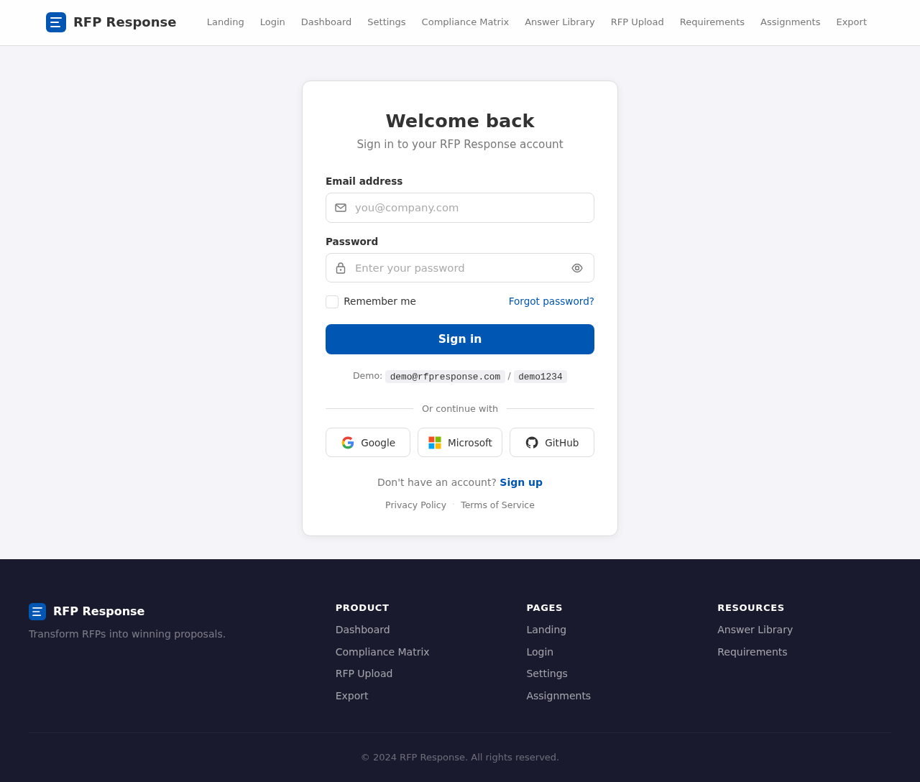Viewport: 920px width, 782px height.
Task: Click the Password input field
Action: (460, 268)
